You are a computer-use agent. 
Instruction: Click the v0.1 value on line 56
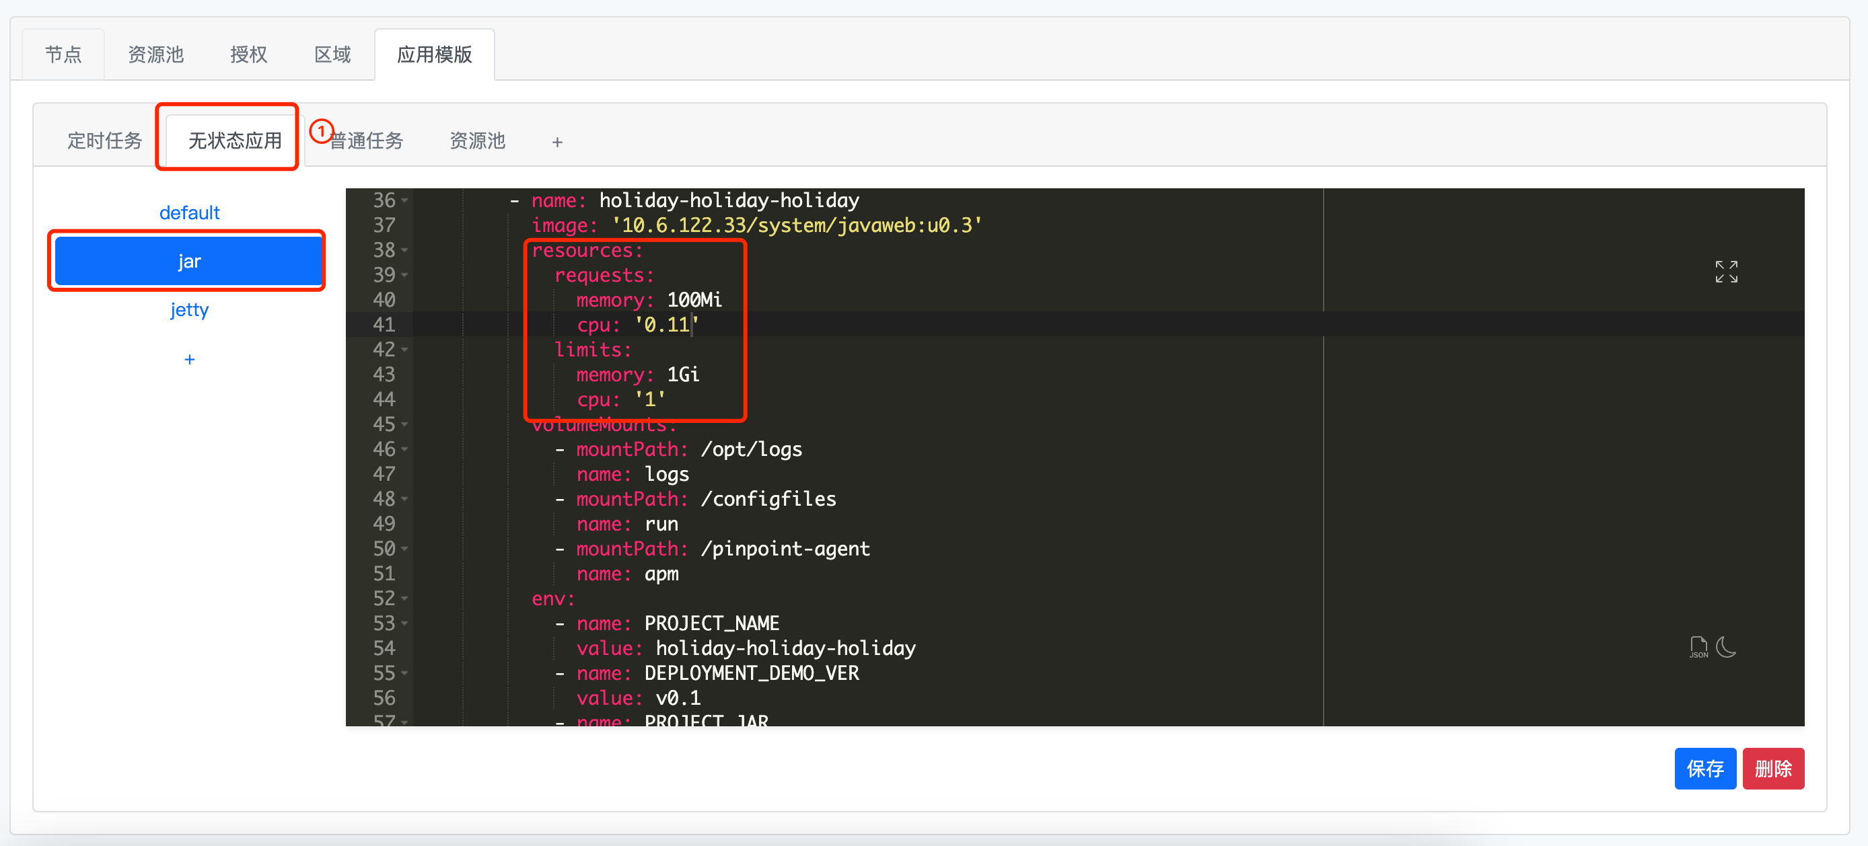click(x=678, y=698)
